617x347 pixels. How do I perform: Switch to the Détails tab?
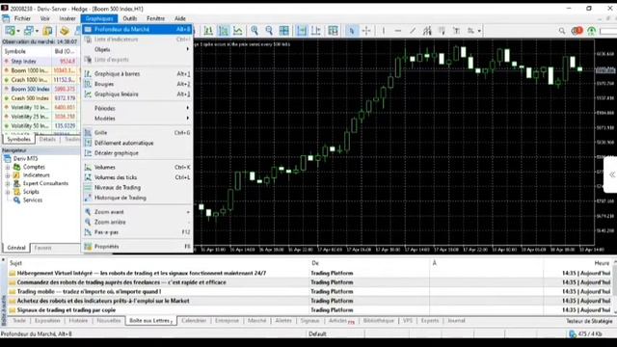[47, 139]
